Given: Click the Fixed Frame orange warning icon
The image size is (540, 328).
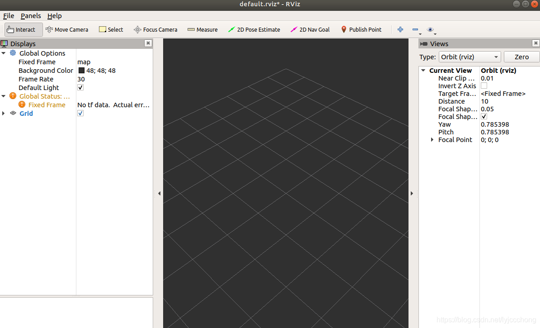Looking at the screenshot, I should coord(22,105).
